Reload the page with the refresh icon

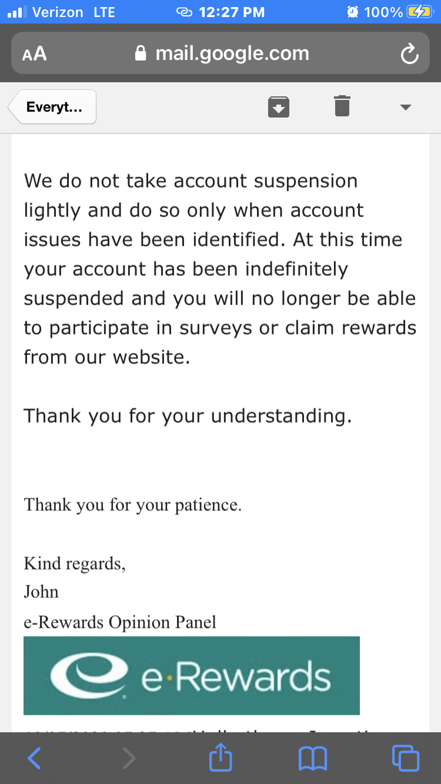coord(409,55)
